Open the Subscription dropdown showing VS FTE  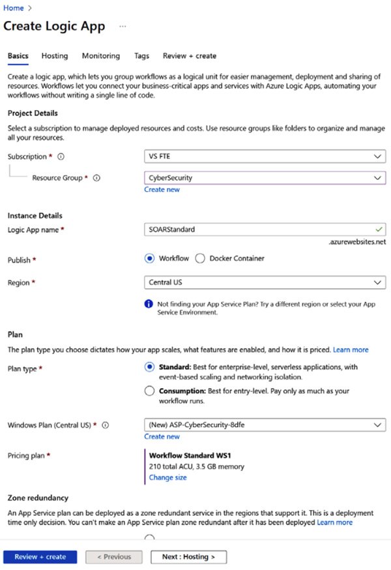pyautogui.click(x=264, y=157)
